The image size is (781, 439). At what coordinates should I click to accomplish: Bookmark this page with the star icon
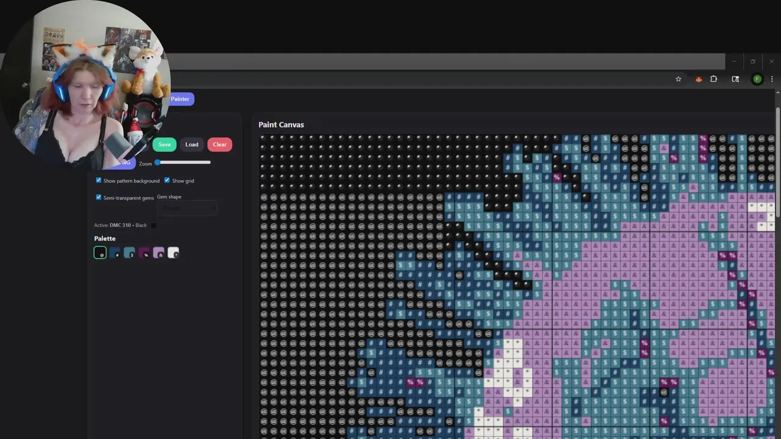(678, 79)
